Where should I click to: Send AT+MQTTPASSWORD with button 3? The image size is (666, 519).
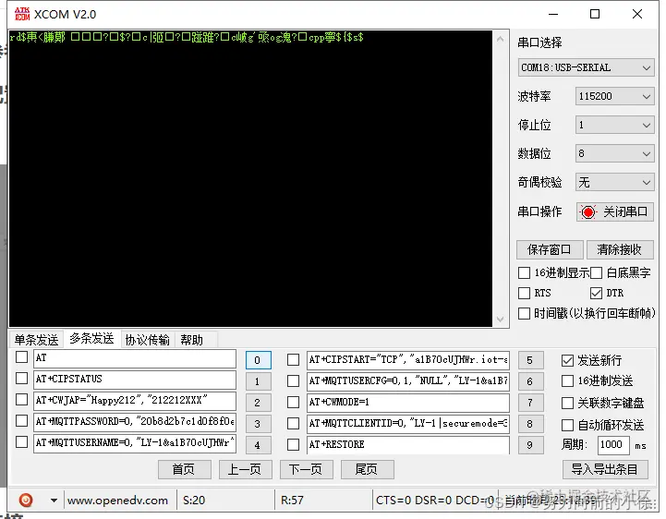(258, 424)
